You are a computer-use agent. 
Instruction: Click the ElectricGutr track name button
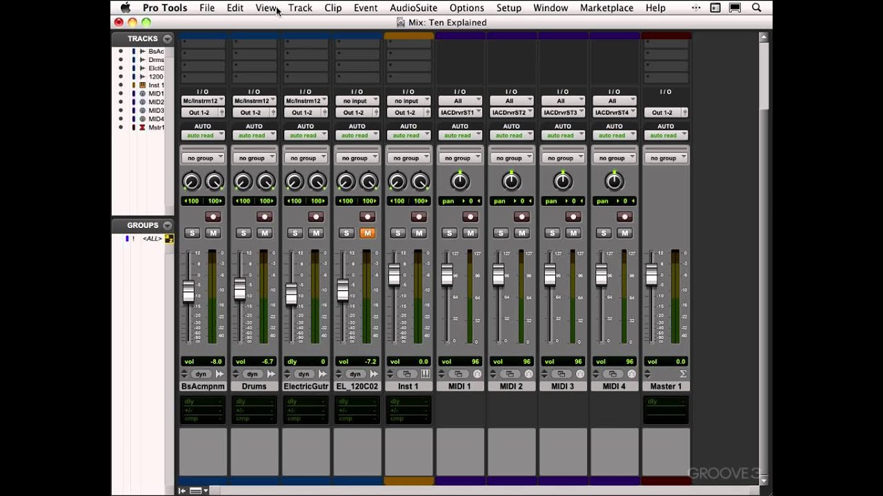tap(306, 386)
